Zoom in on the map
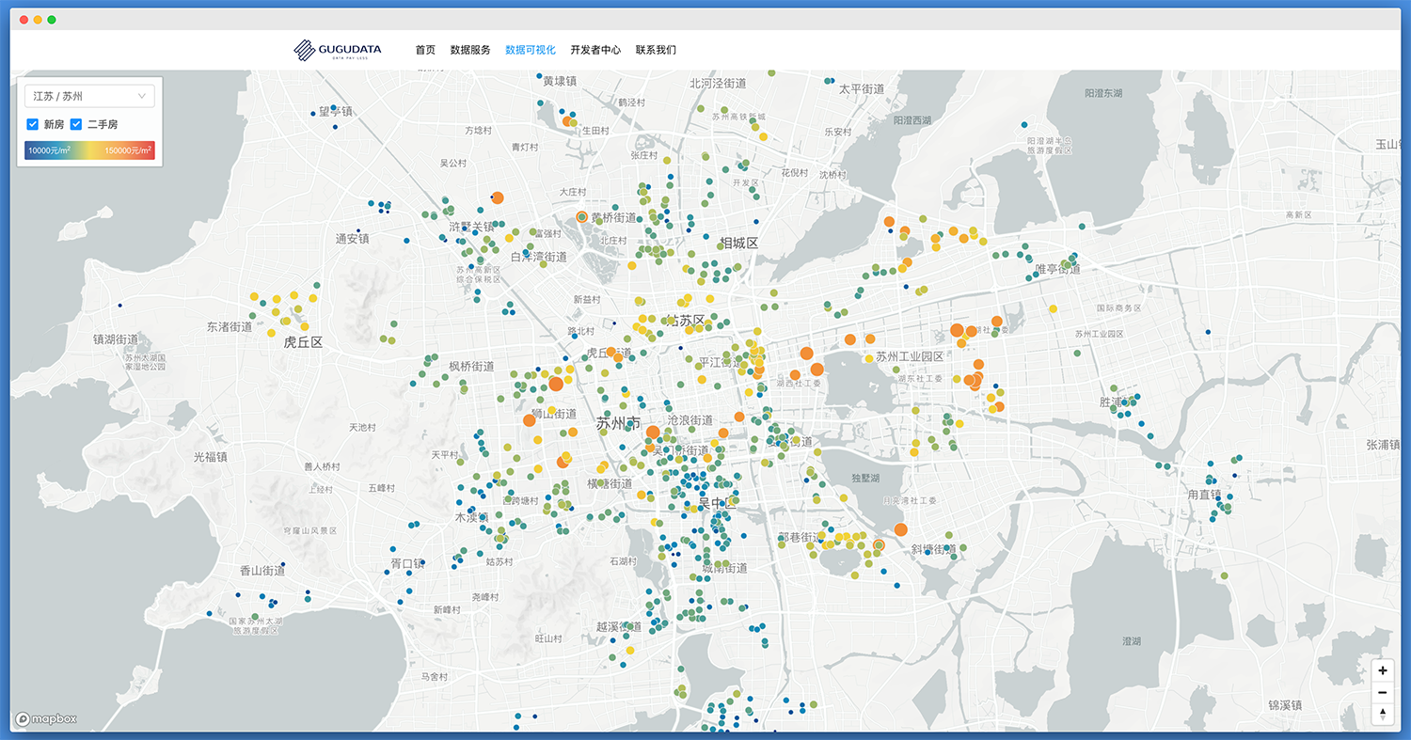 point(1382,670)
